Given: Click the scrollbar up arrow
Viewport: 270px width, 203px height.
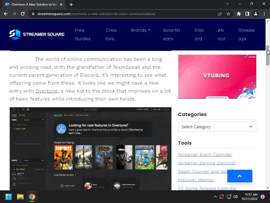Looking at the screenshot, I should point(268,21).
